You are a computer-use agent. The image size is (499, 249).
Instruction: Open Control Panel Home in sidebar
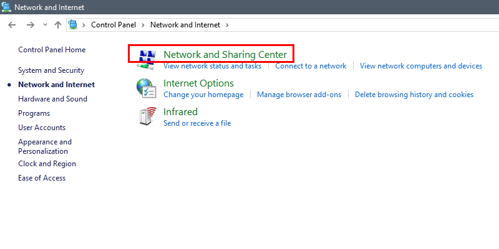click(x=52, y=50)
